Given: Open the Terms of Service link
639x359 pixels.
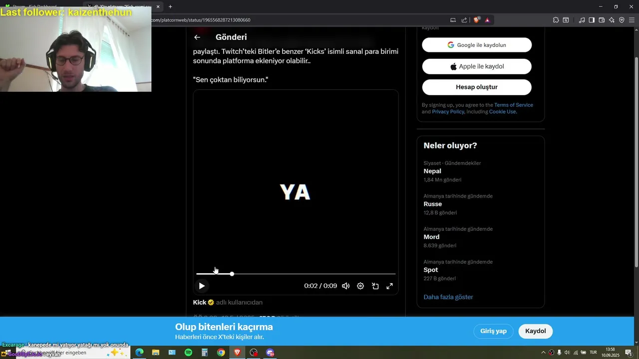Looking at the screenshot, I should [514, 105].
